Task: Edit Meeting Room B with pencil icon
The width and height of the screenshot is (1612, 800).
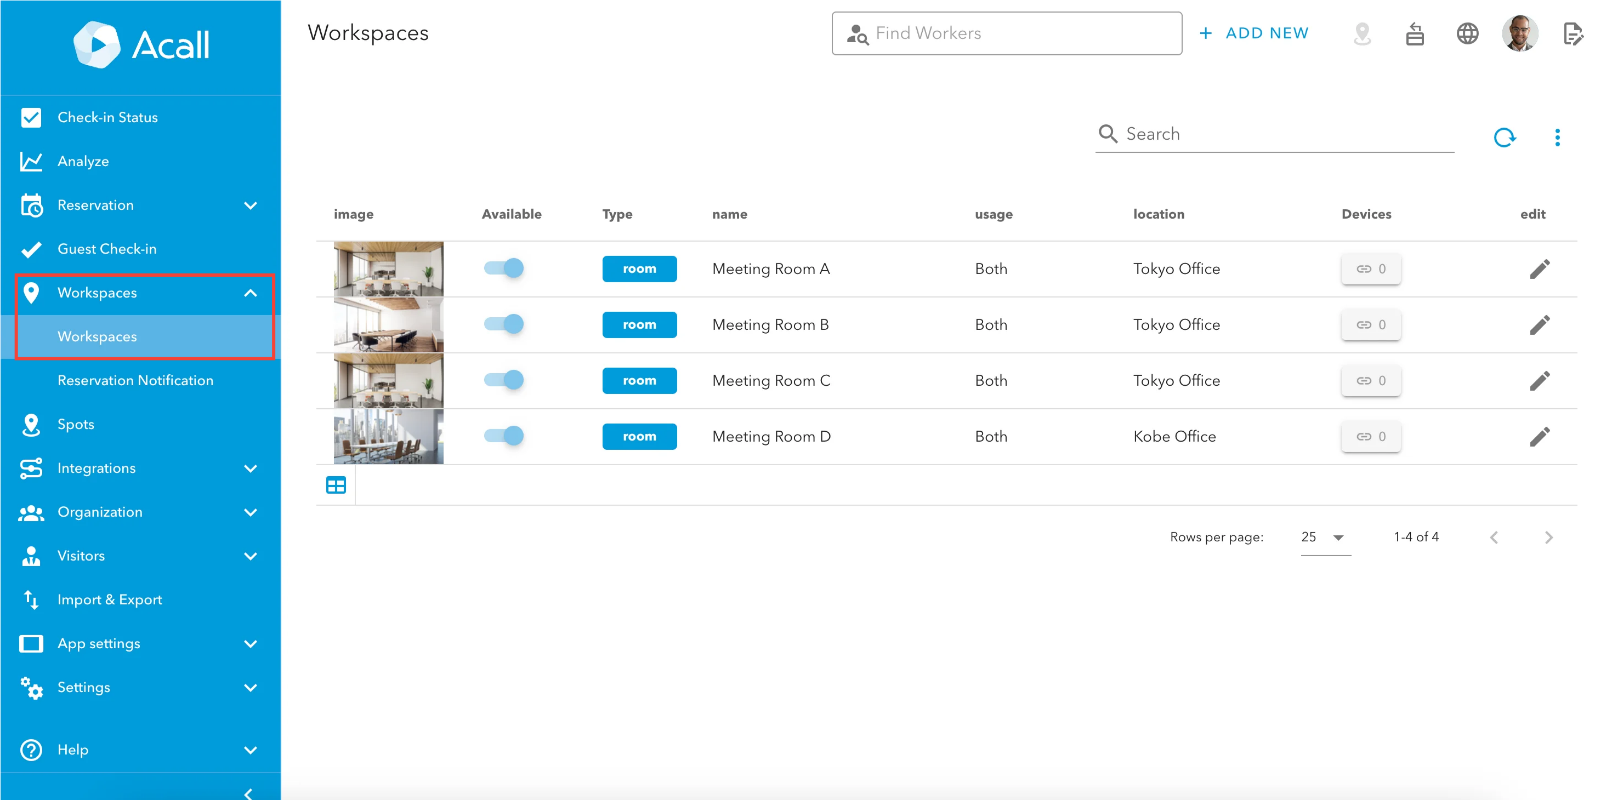Action: pos(1540,324)
